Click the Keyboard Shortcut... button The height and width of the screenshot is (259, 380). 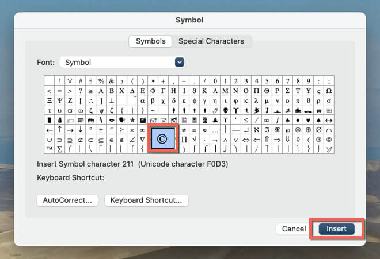pyautogui.click(x=146, y=200)
